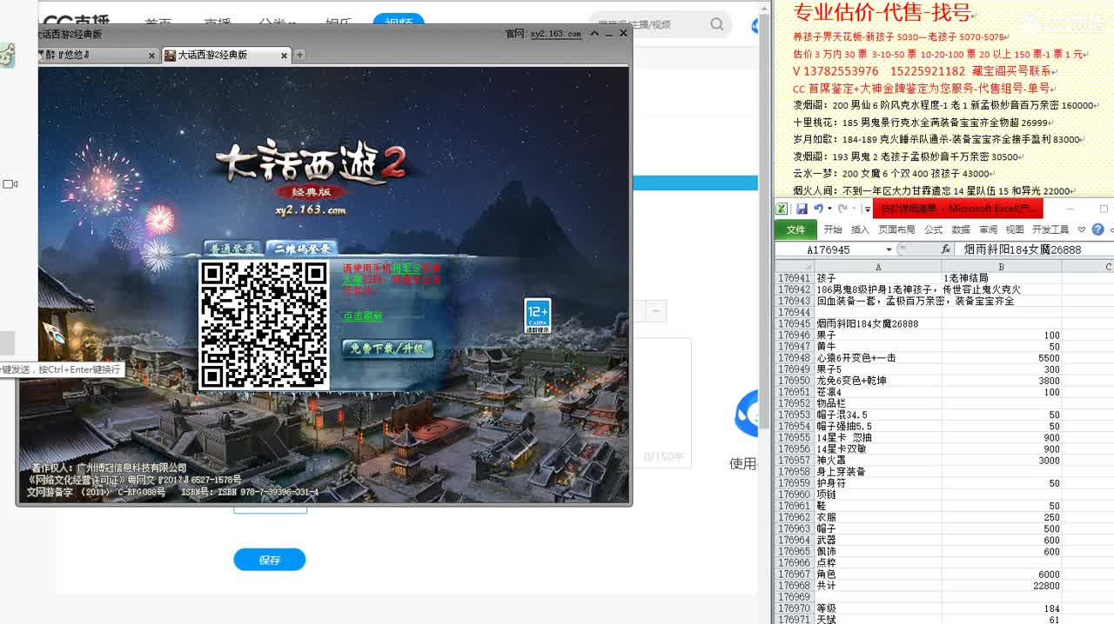1114x624 pixels.
Task: Click the formula bar text 烟雨斜阳184女魔26888
Action: click(x=1023, y=249)
